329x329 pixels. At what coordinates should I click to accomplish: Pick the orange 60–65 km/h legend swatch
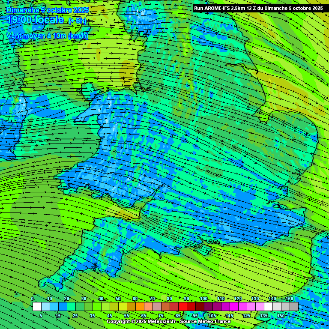(140, 306)
